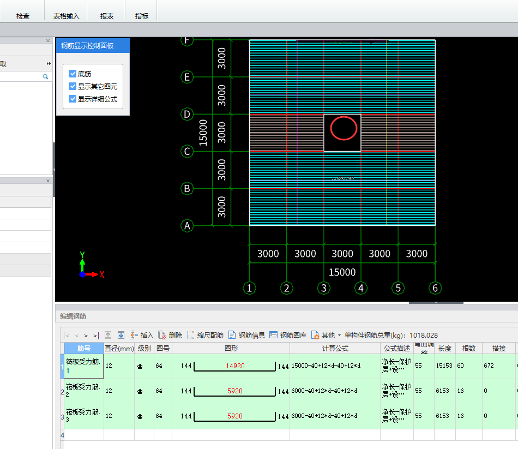The height and width of the screenshot is (449, 518).
Task: Click the search magnifier icon
Action: (46, 77)
